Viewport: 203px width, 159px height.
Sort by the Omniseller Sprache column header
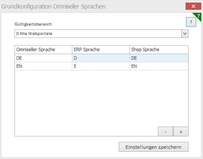click(x=43, y=49)
